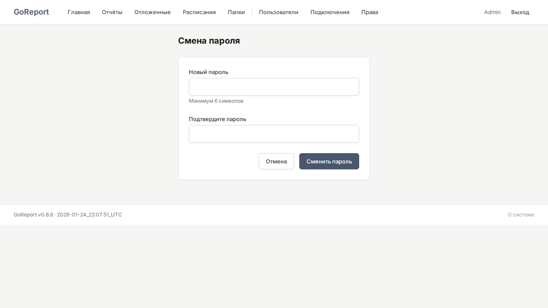Select the Права navigation item
The image size is (548, 308).
pos(369,12)
